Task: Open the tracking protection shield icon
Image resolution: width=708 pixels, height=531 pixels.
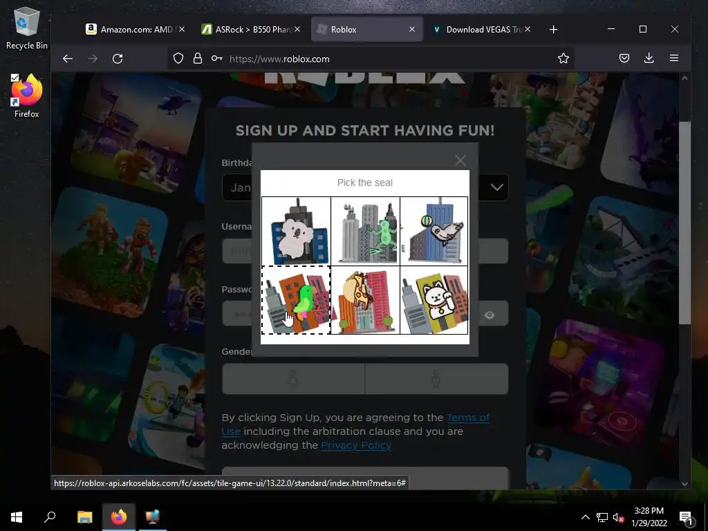Action: coord(178,59)
